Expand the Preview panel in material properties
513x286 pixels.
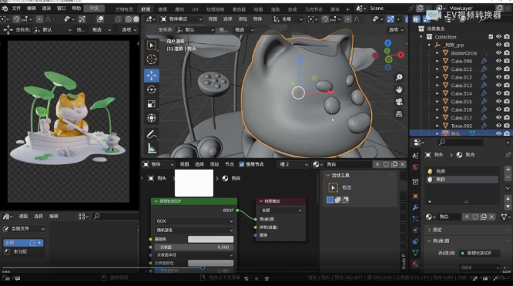click(429, 230)
